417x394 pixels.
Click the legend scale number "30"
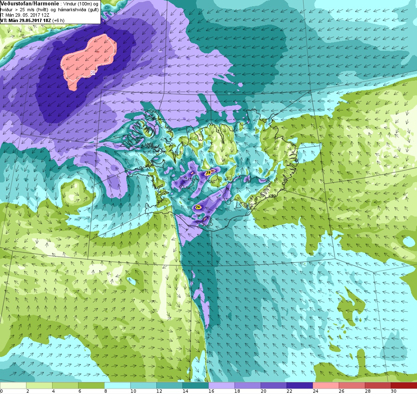[394, 391]
